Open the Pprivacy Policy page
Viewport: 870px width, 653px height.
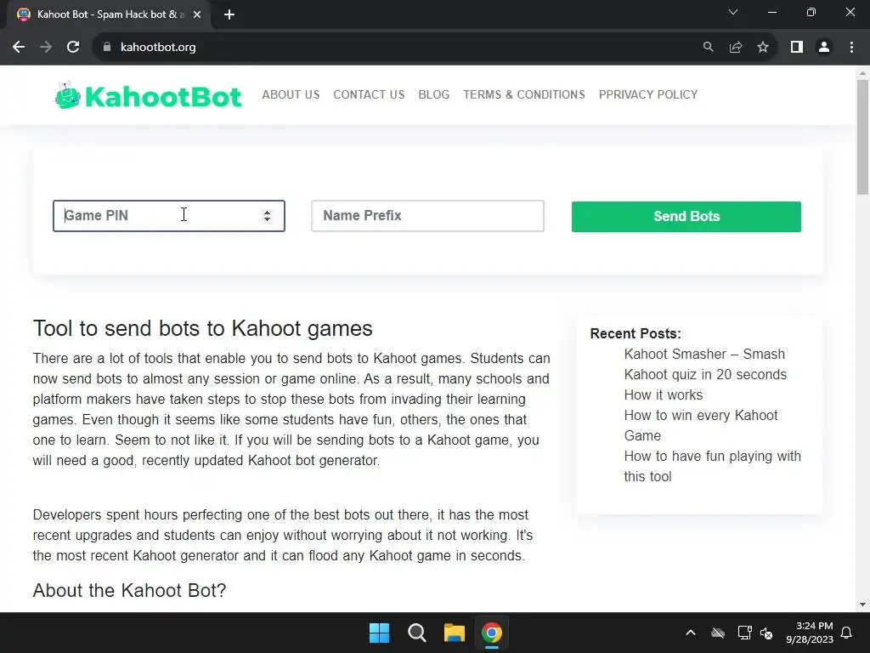click(x=648, y=94)
